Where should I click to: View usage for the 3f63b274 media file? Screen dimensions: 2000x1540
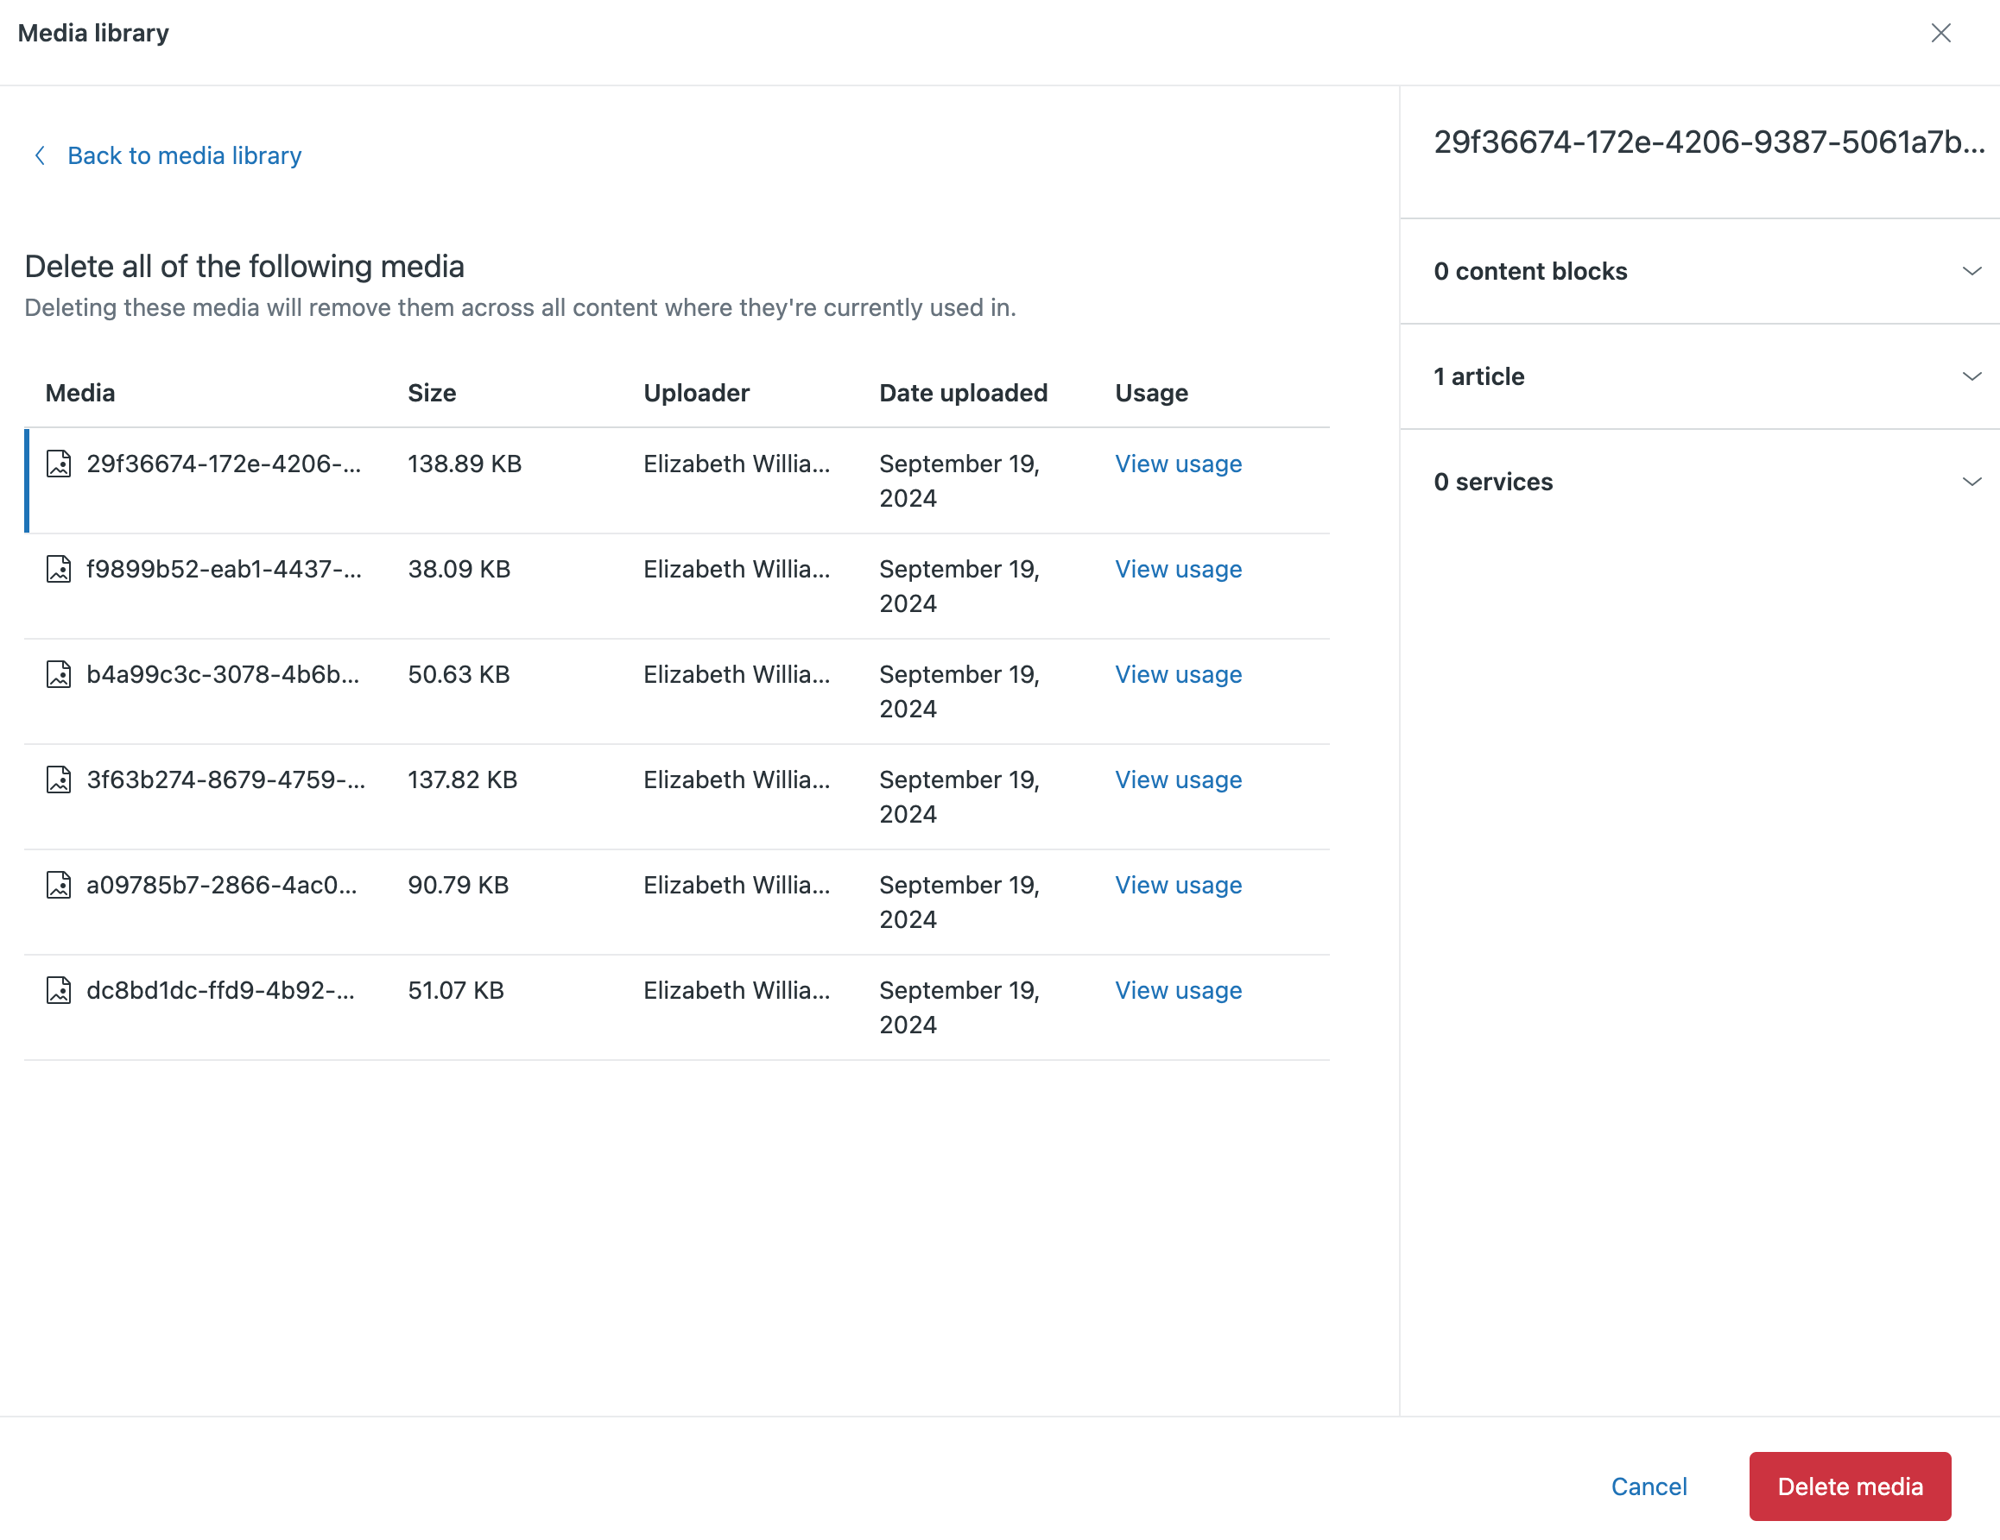(1179, 780)
